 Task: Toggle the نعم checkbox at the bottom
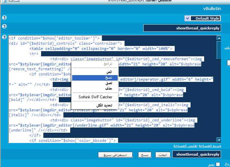218,164
